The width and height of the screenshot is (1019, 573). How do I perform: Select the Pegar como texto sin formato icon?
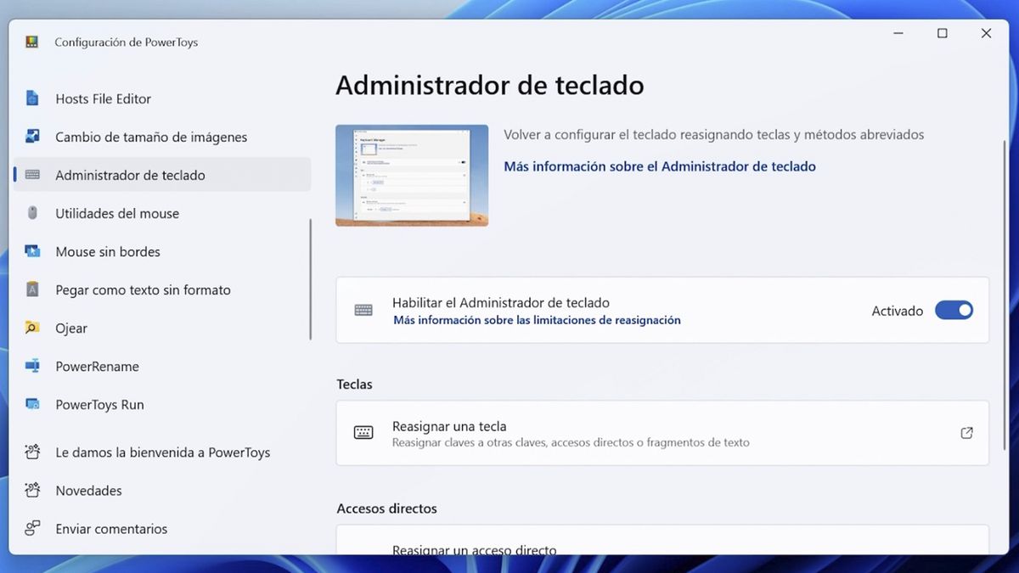35,289
